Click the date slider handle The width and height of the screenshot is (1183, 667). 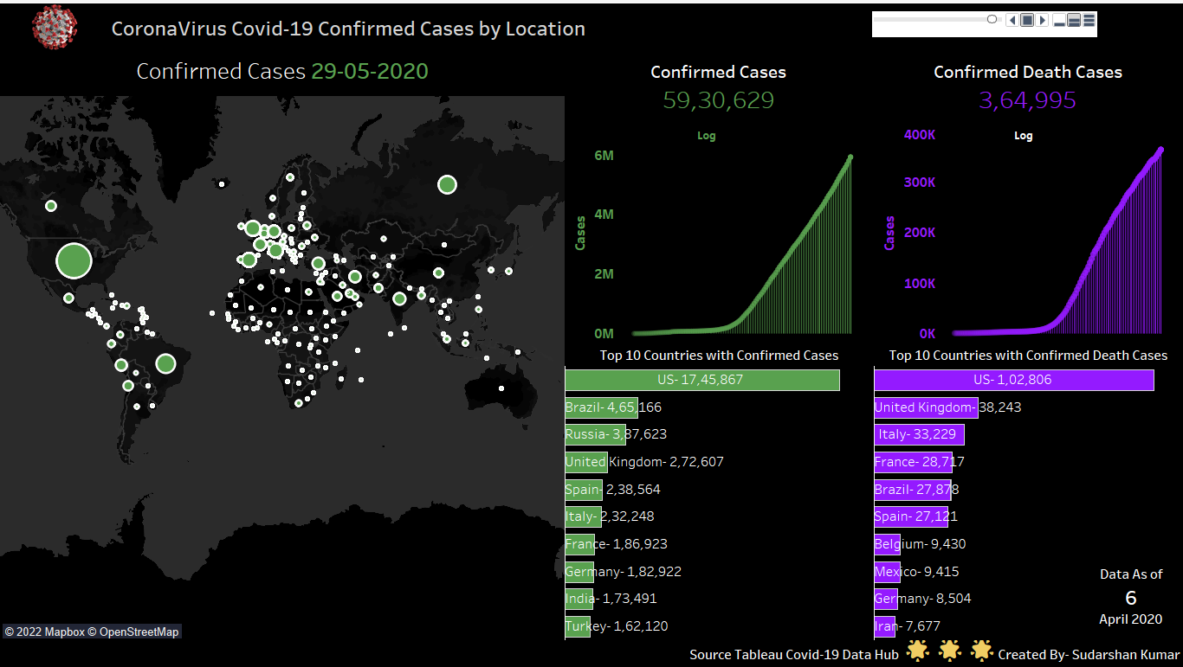[x=992, y=19]
